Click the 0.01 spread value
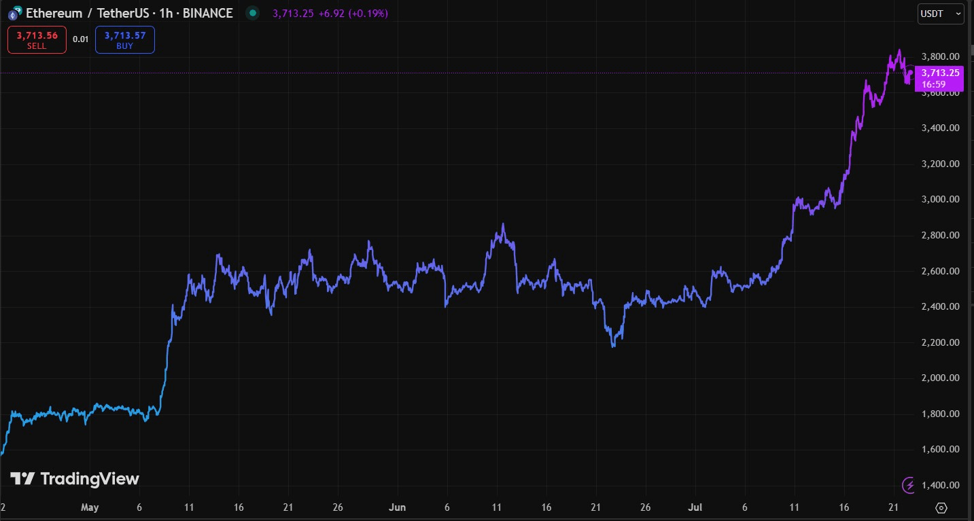974x521 pixels. coord(81,39)
